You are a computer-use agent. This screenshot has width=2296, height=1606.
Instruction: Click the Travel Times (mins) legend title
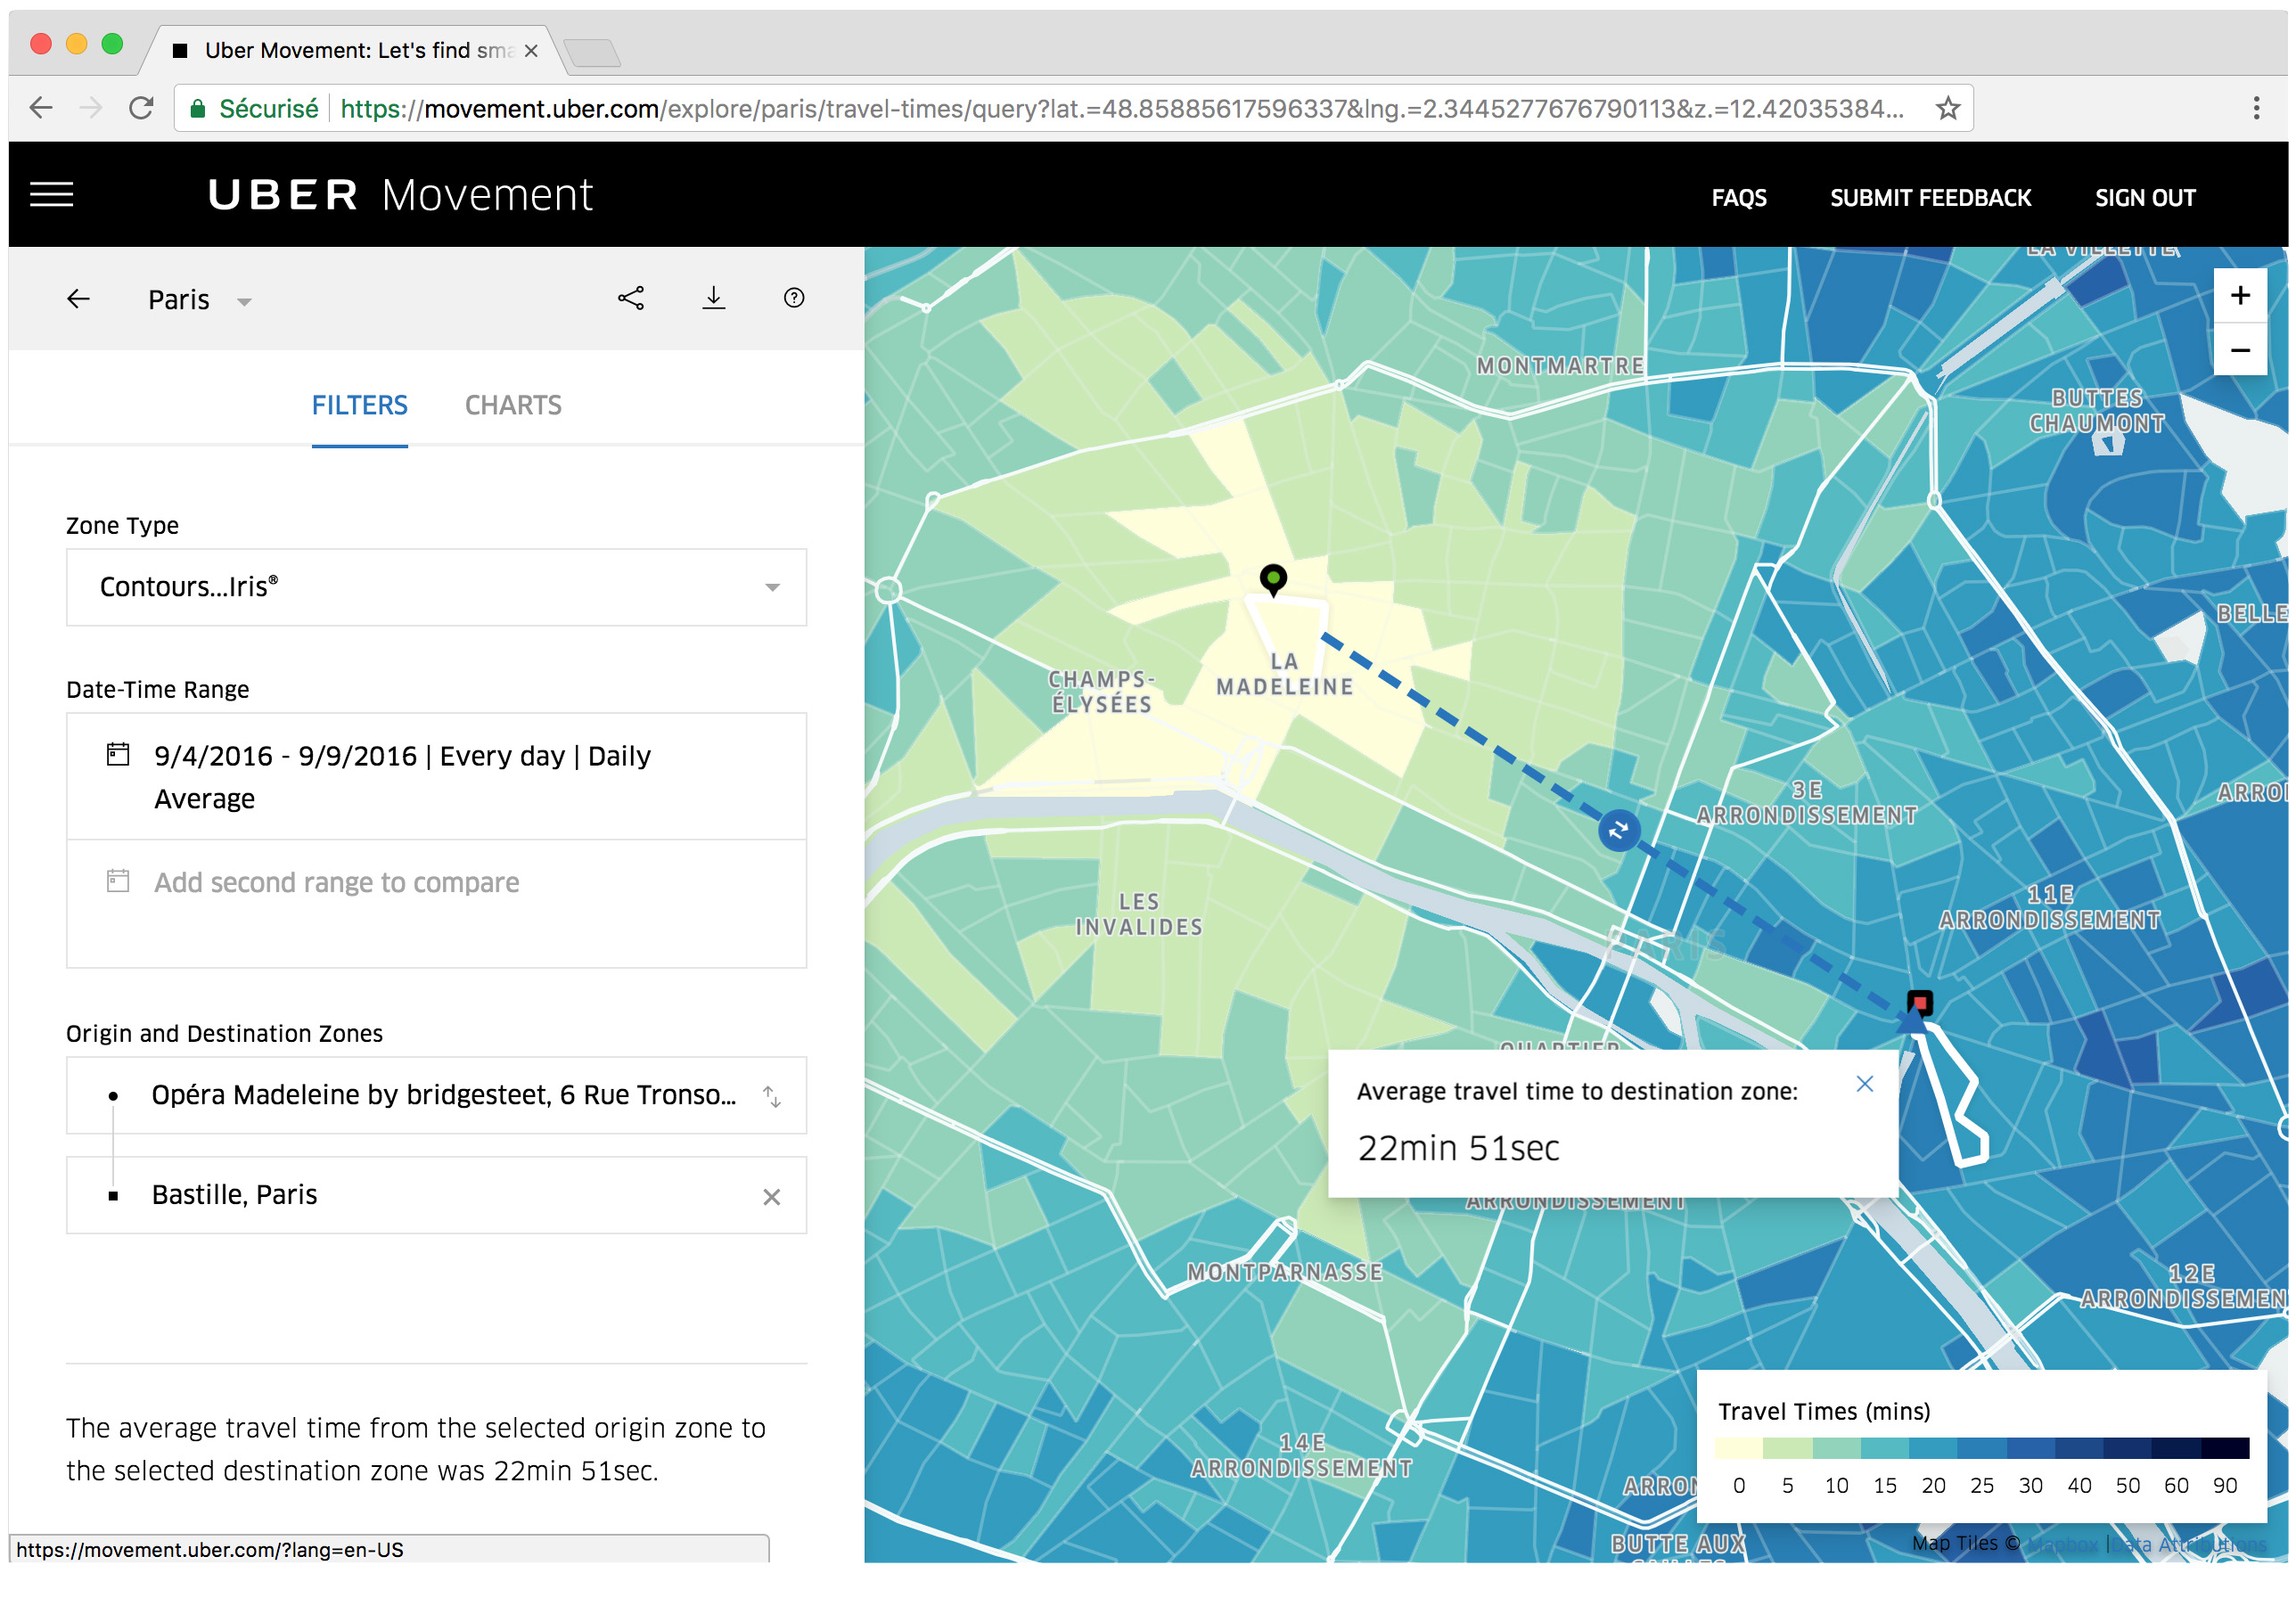(x=1824, y=1411)
